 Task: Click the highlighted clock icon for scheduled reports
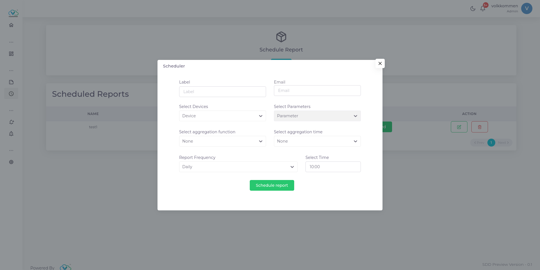coord(11,93)
